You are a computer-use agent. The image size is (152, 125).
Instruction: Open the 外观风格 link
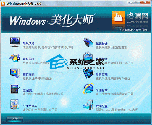click(28, 44)
